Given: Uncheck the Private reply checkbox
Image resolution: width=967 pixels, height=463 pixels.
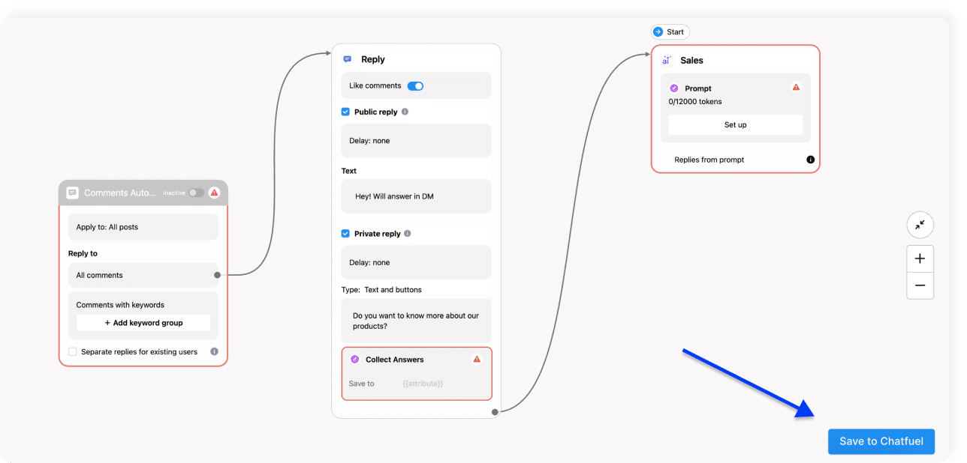Looking at the screenshot, I should click(x=345, y=233).
